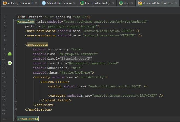The width and height of the screenshot is (180, 122).
Task: Click the app tab Gradle icon
Action: coord(120,3)
